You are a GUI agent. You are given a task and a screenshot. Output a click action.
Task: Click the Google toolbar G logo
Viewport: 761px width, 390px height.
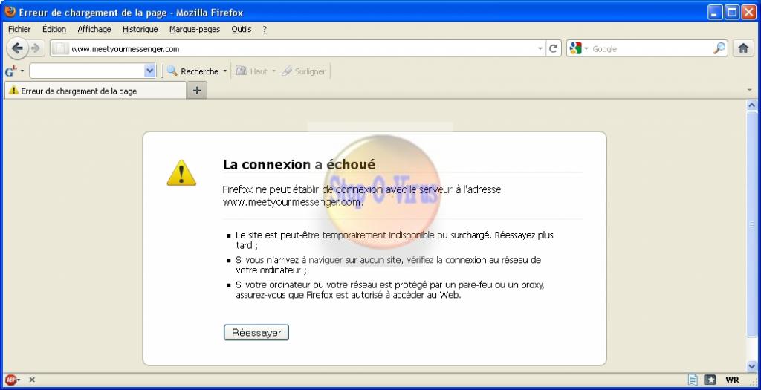click(10, 71)
